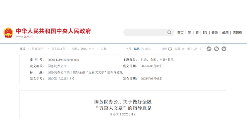Share to WeChat icon

(x=217, y=49)
